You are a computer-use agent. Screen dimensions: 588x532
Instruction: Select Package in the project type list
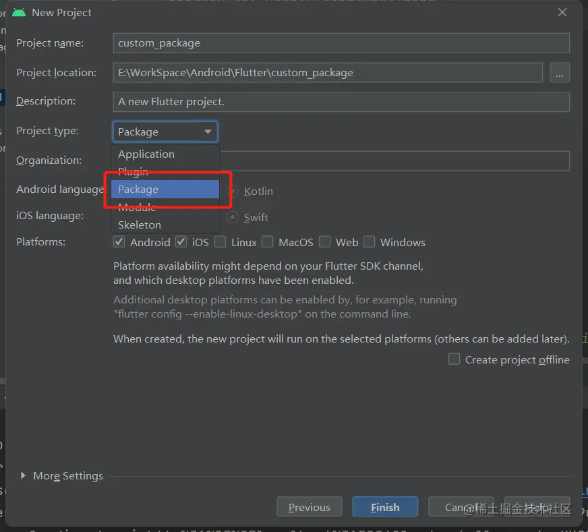pyautogui.click(x=165, y=189)
